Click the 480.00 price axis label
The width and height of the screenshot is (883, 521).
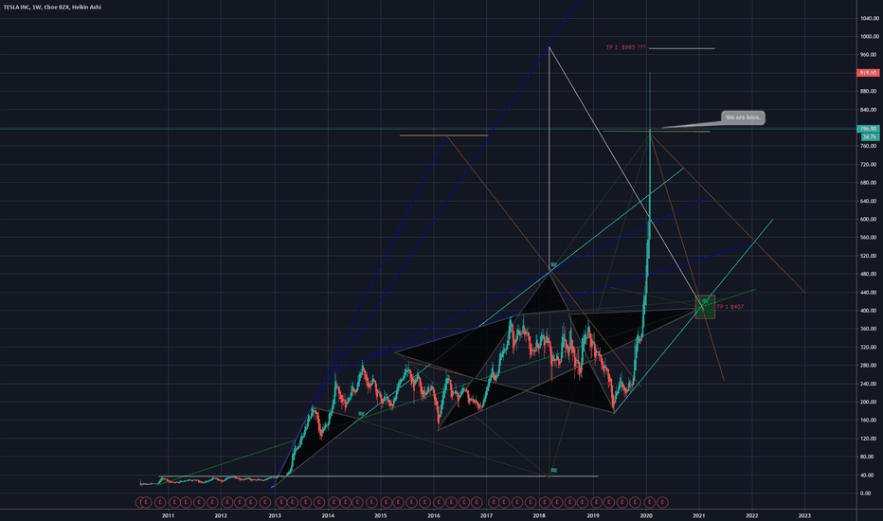(869, 275)
